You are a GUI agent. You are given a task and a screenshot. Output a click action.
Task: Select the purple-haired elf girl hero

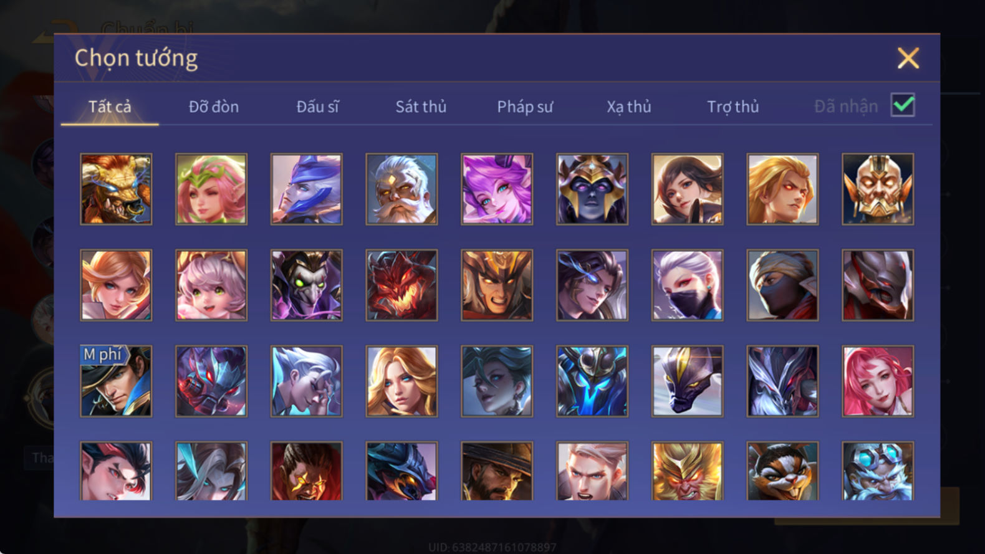pyautogui.click(x=497, y=189)
